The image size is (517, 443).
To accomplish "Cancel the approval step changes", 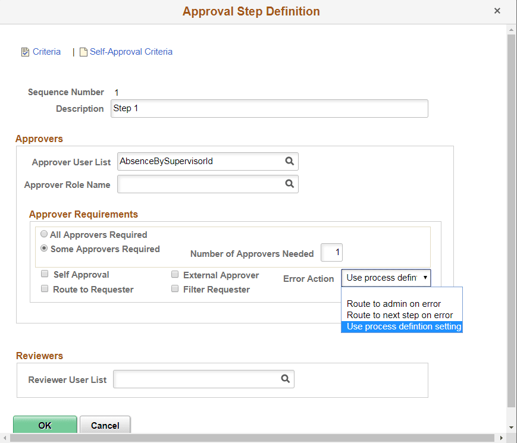I will click(105, 425).
